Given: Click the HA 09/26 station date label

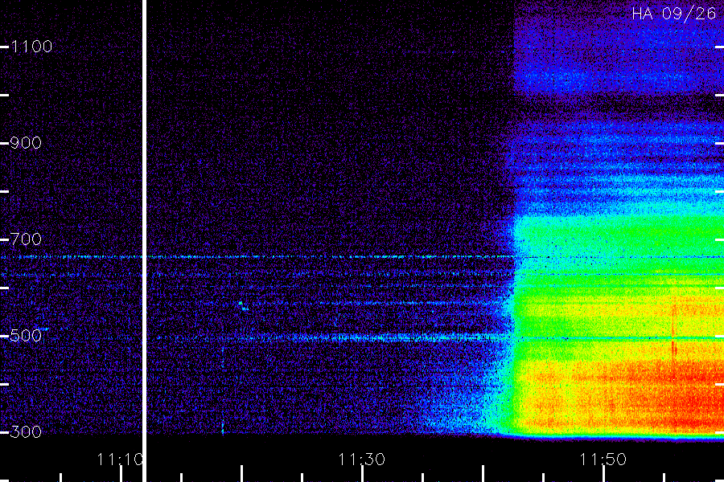Looking at the screenshot, I should (673, 14).
